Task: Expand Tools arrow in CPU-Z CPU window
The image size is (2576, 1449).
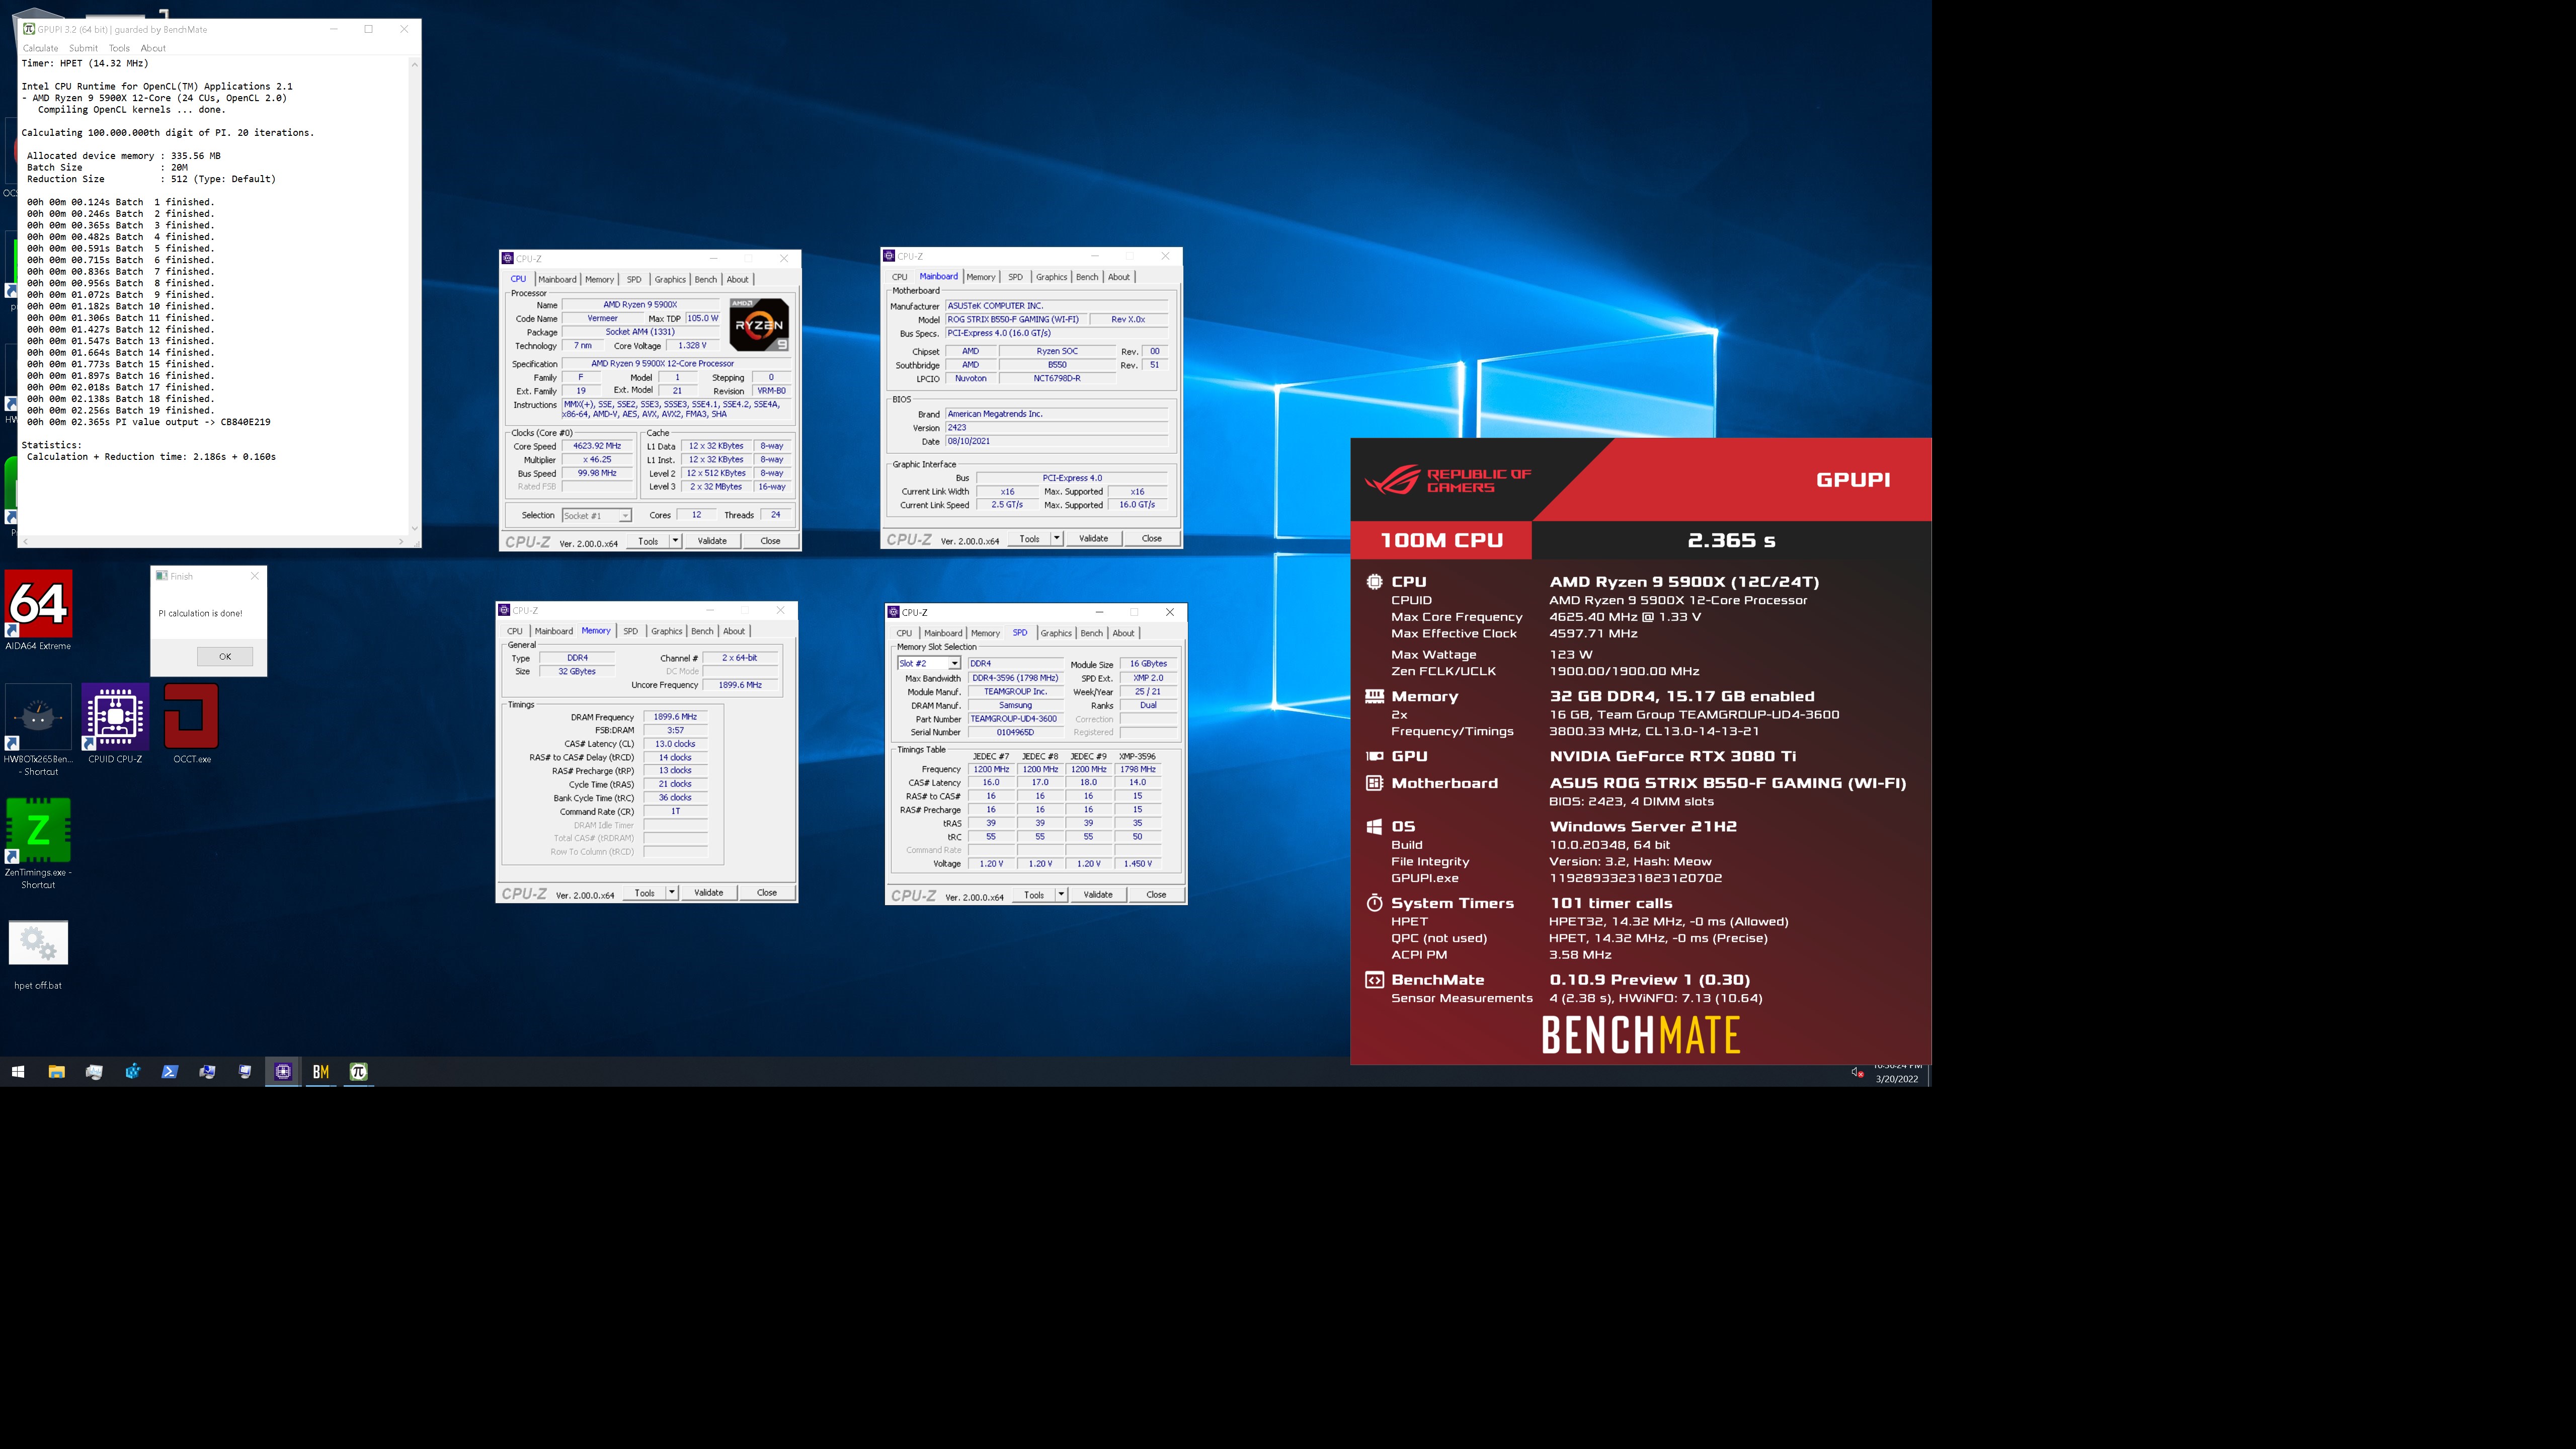Action: coord(675,541)
